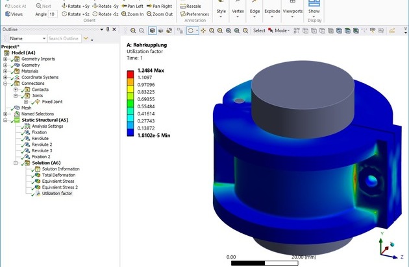409x267 pixels.
Task: Click the Zoom Out button
Action: [x=162, y=14]
